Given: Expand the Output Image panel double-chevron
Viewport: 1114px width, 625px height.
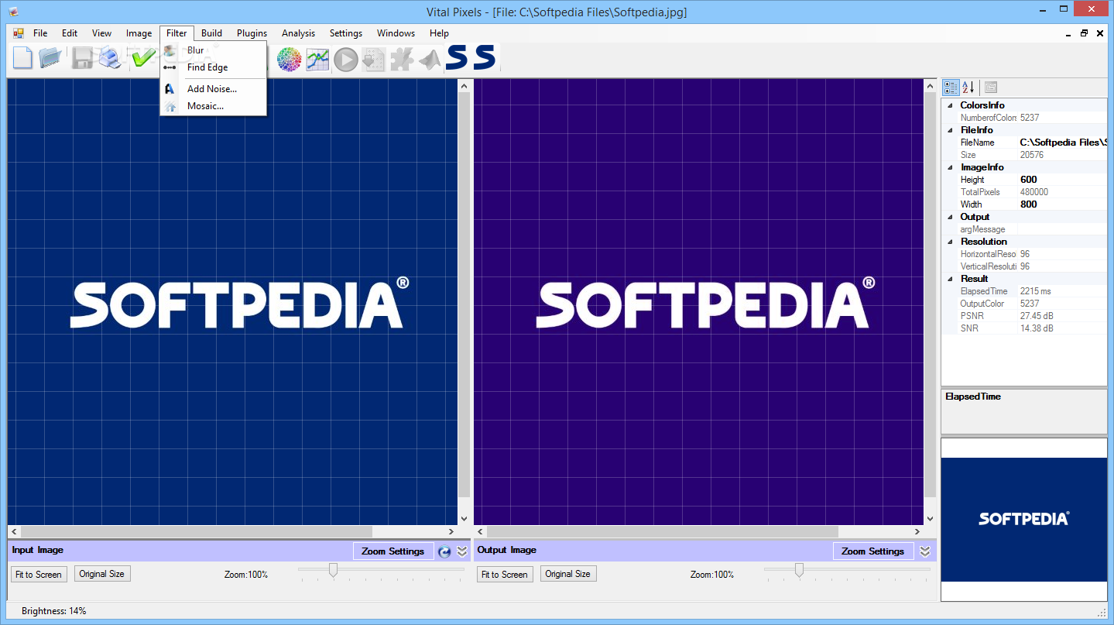Looking at the screenshot, I should 925,551.
